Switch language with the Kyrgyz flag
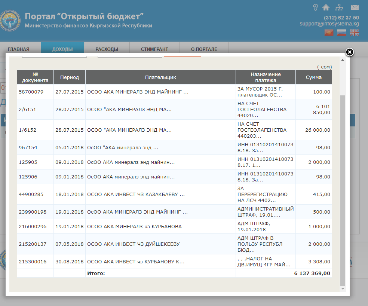This screenshot has height=306, width=368. tap(329, 33)
